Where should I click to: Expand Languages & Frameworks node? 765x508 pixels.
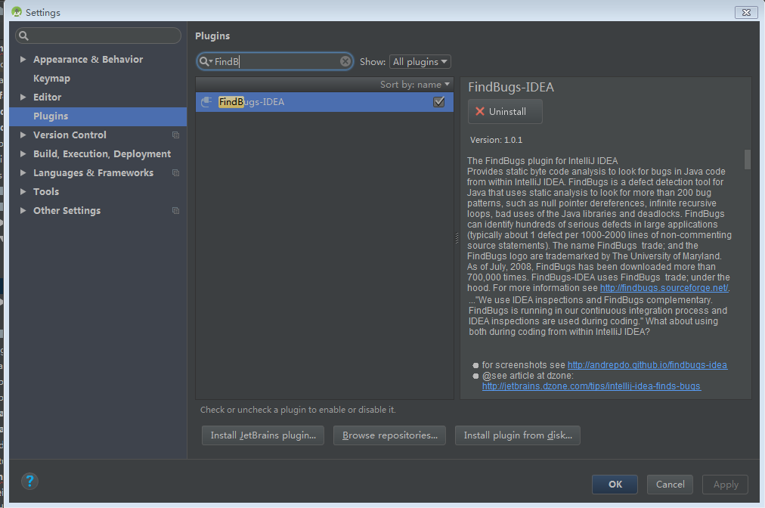pyautogui.click(x=23, y=173)
